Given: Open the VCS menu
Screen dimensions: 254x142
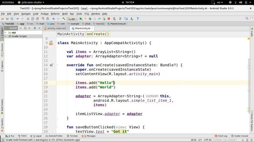Looking at the screenshot, I should pyautogui.click(x=87, y=14).
